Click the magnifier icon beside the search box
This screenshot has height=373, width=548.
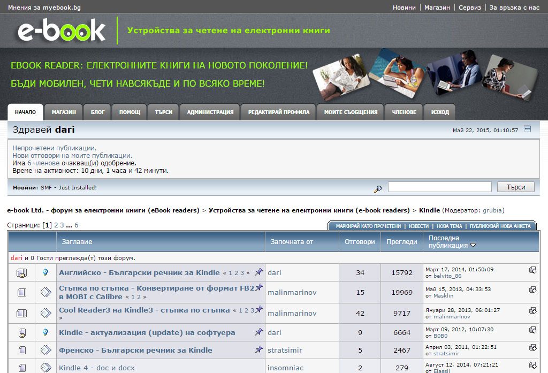tap(378, 188)
